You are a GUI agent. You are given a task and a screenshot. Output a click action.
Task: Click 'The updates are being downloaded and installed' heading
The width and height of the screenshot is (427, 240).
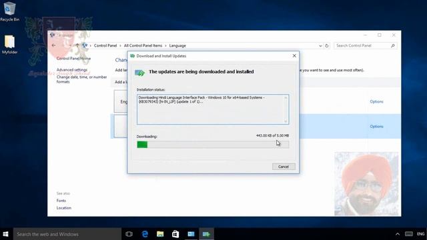coord(201,71)
